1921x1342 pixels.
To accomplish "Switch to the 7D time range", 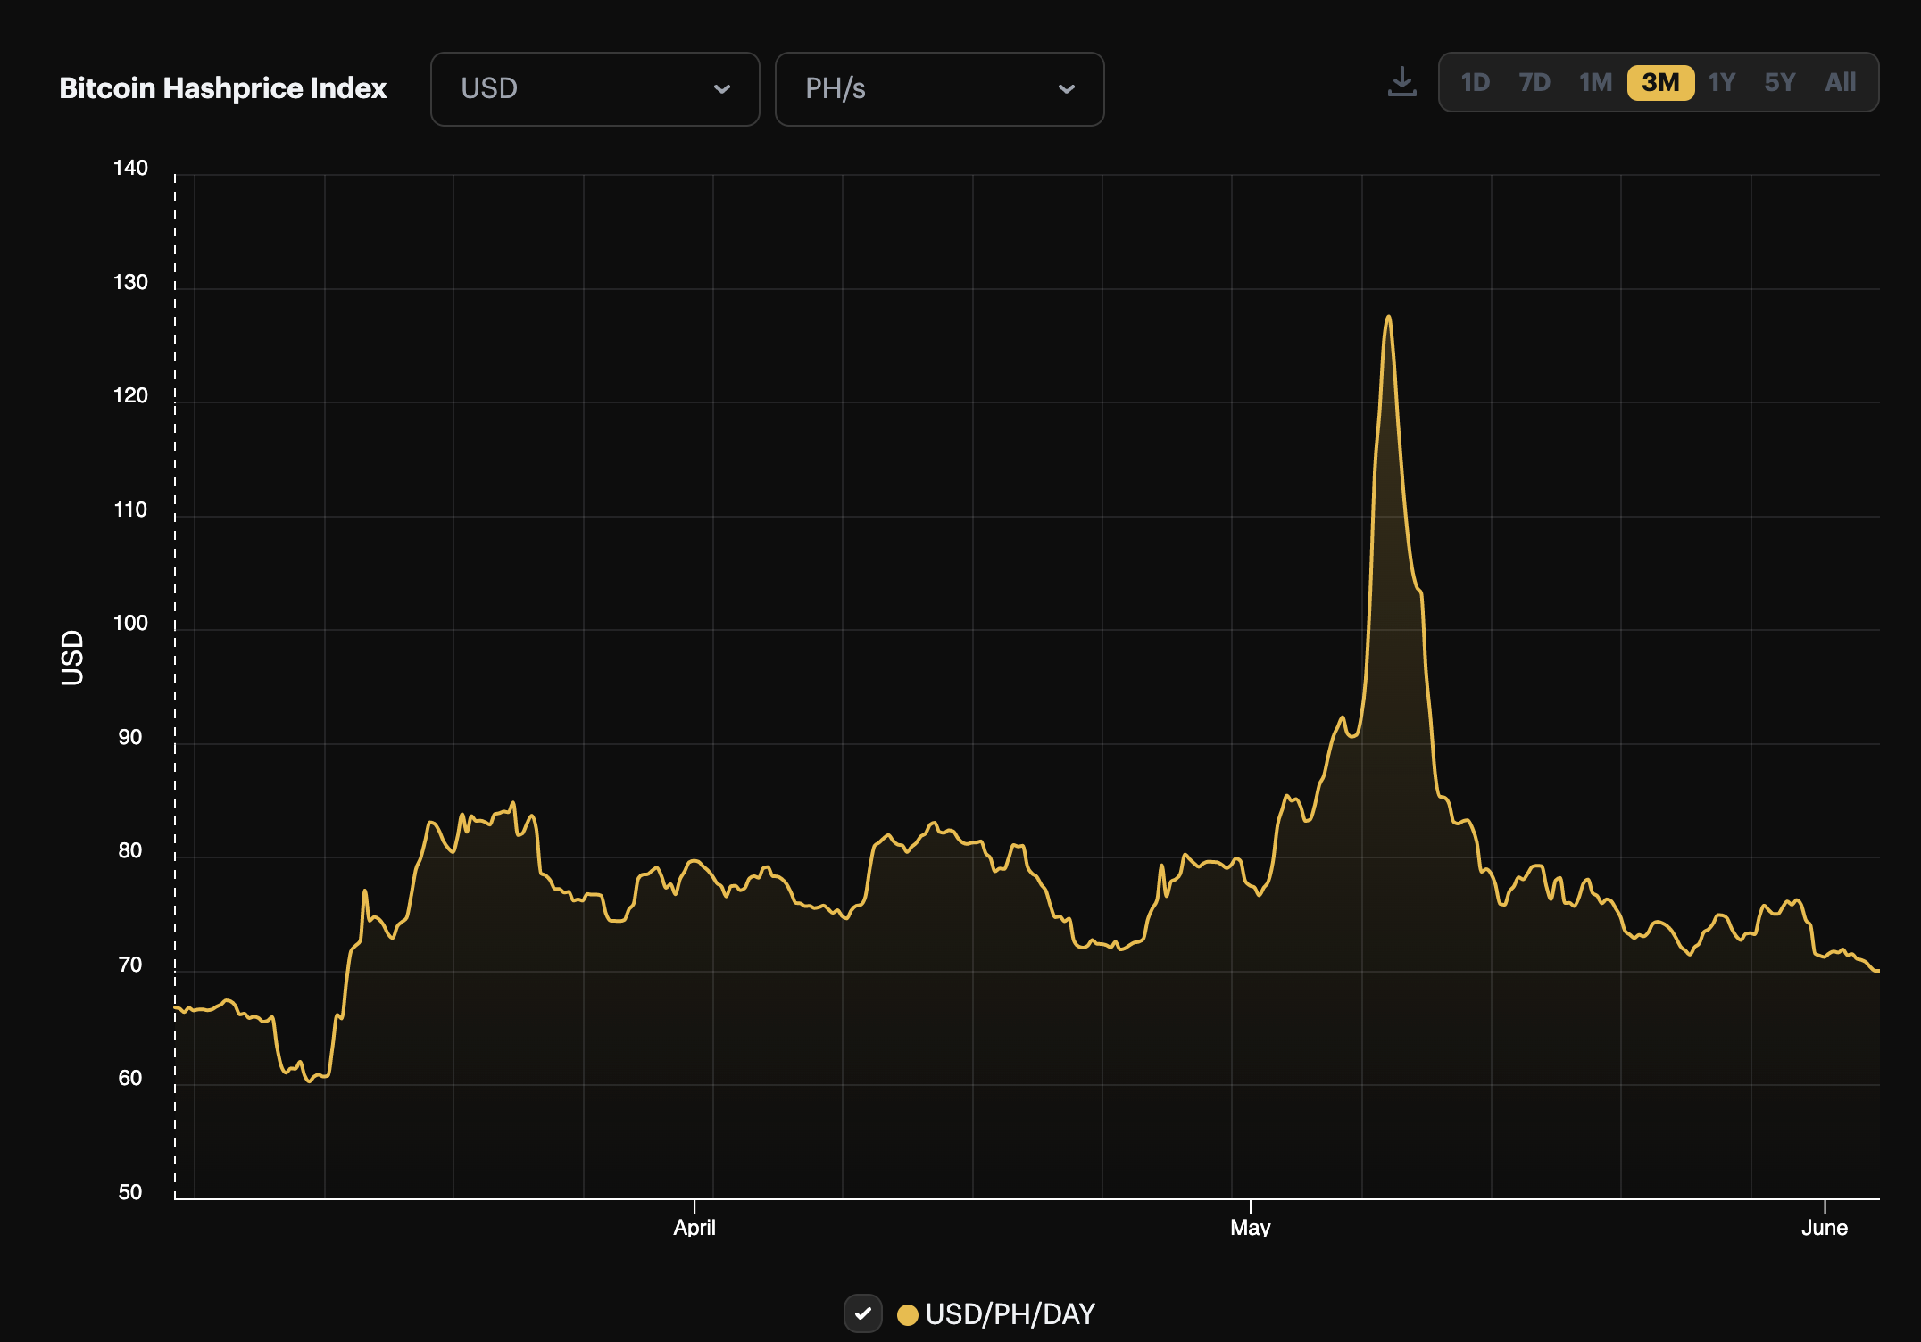I will (1536, 81).
